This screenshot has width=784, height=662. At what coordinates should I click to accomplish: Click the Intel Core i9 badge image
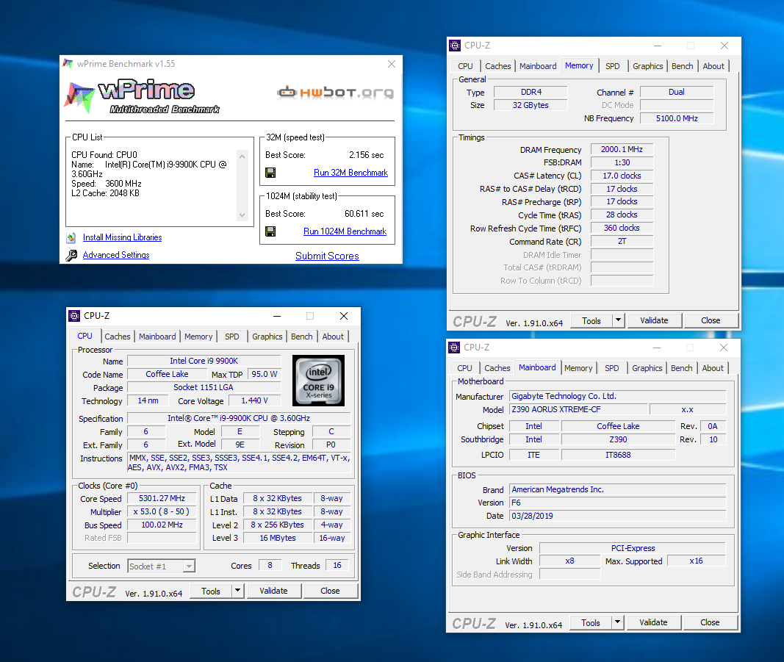point(317,379)
